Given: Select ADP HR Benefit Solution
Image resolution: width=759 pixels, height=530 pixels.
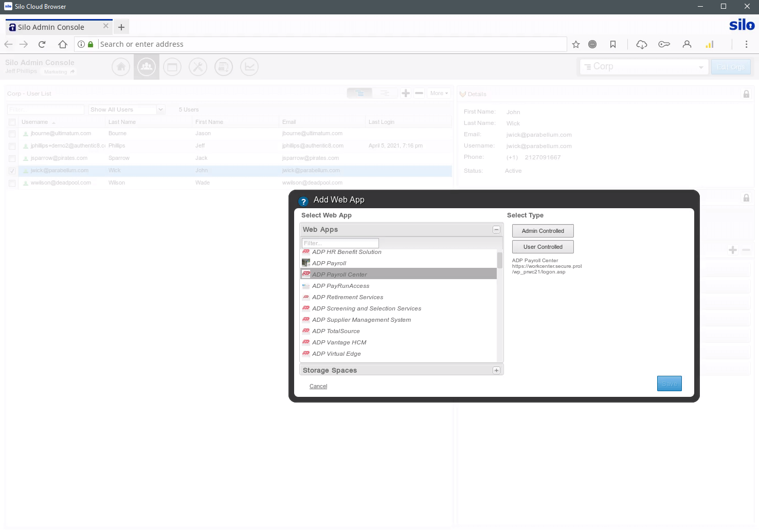Looking at the screenshot, I should coord(399,252).
